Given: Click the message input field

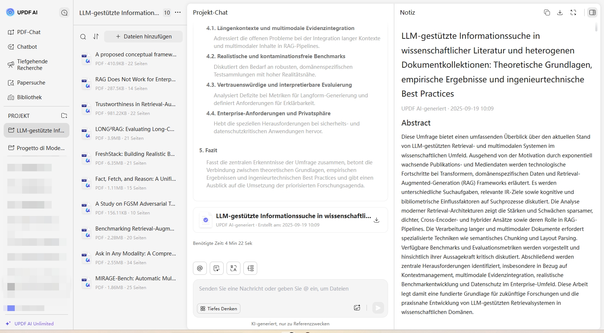Looking at the screenshot, I should click(x=290, y=289).
